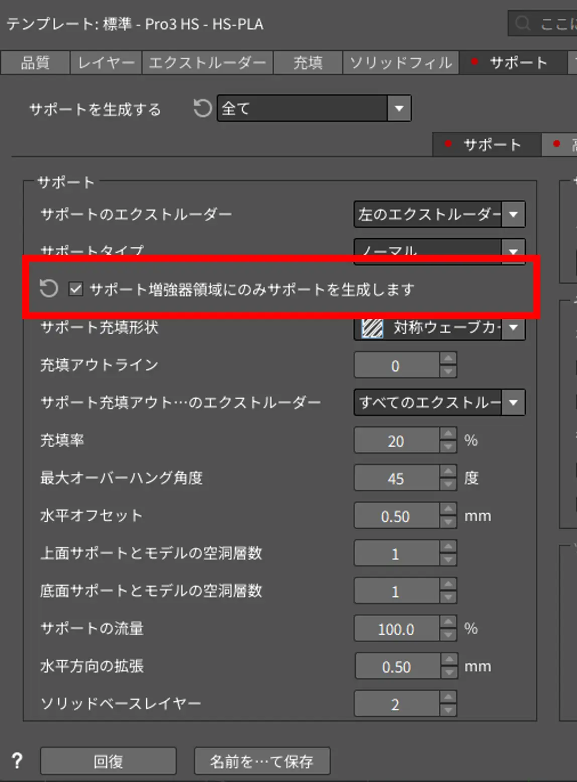Select the エクストルーダー tab
Image resolution: width=577 pixels, height=782 pixels.
(x=207, y=63)
